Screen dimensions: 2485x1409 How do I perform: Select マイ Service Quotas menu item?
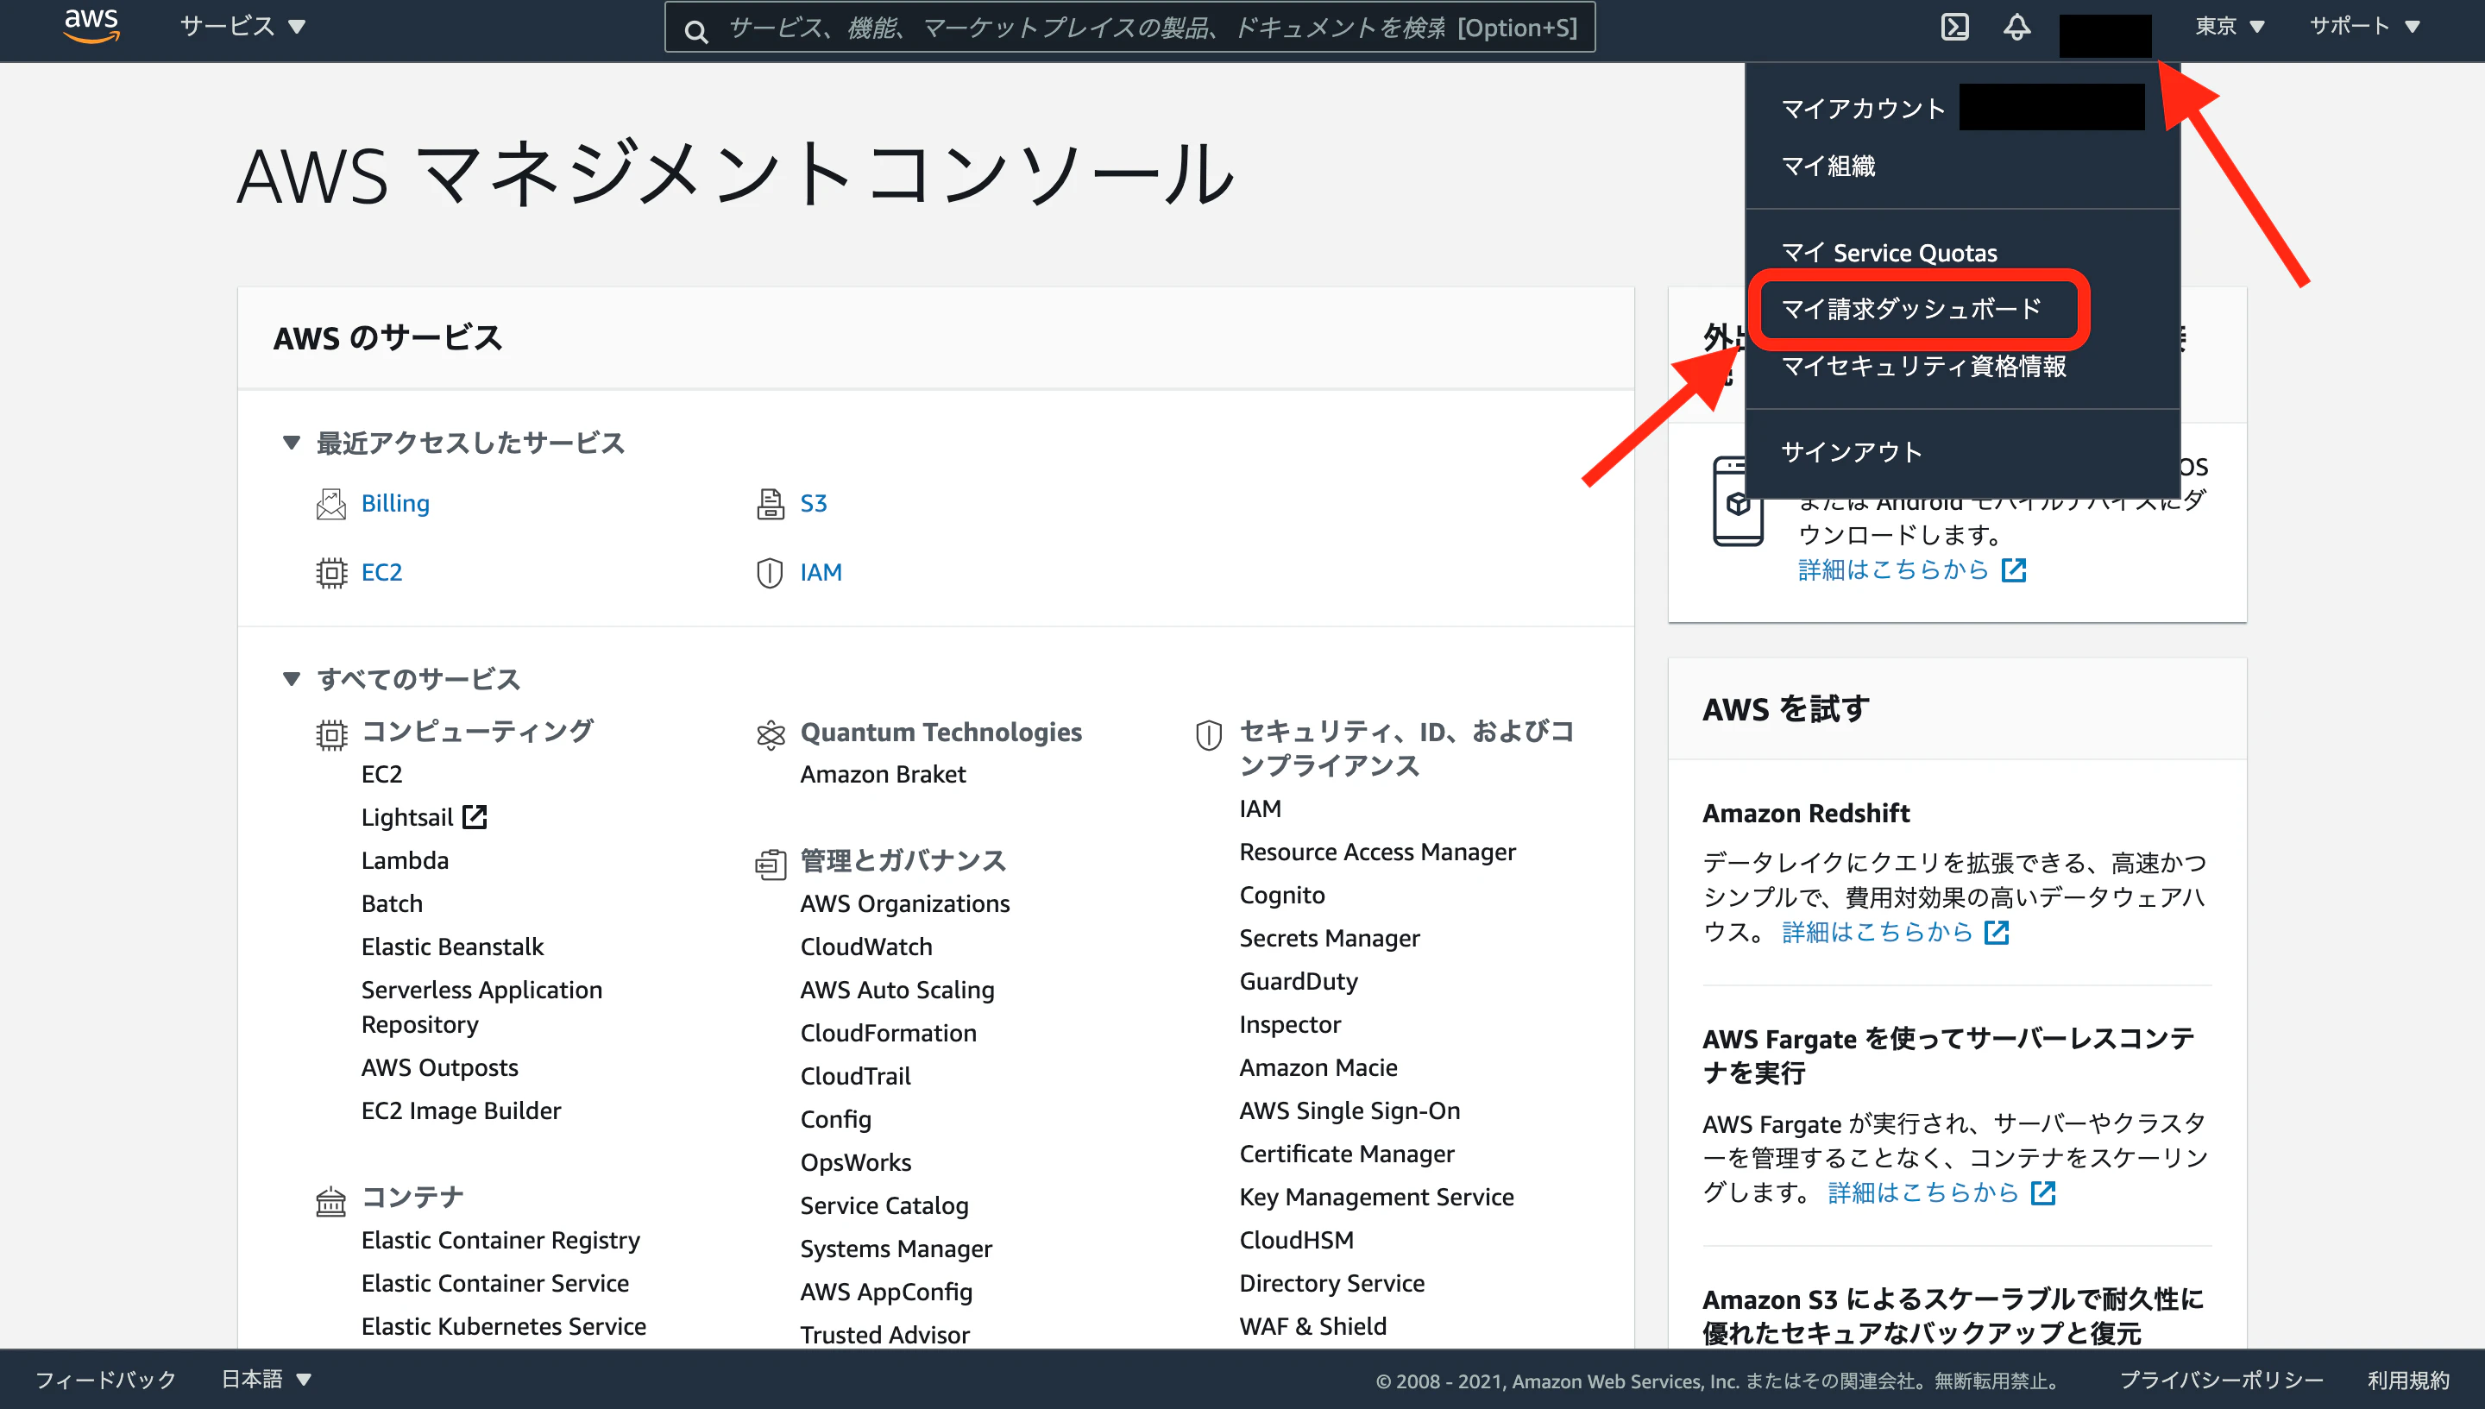tap(1889, 253)
